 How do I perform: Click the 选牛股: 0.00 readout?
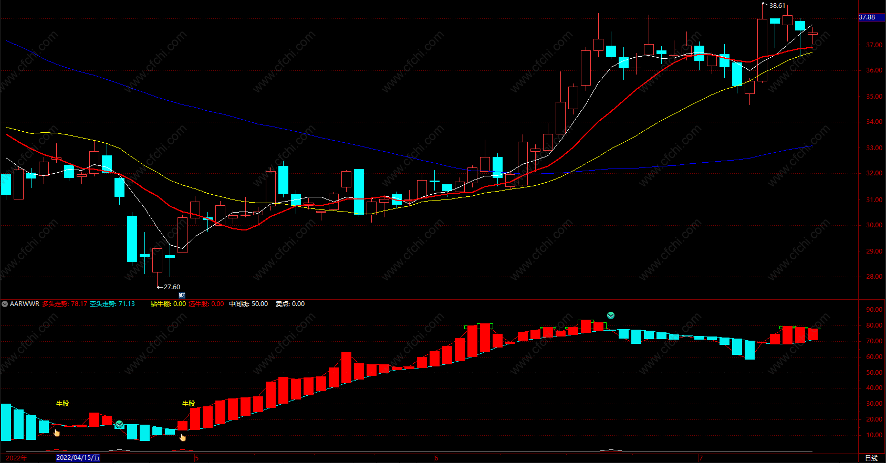point(206,304)
